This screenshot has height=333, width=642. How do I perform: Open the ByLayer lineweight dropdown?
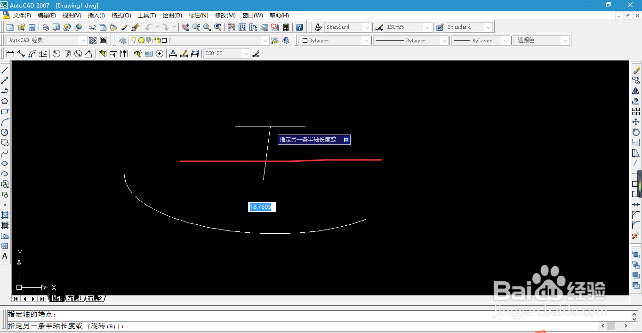[x=506, y=40]
